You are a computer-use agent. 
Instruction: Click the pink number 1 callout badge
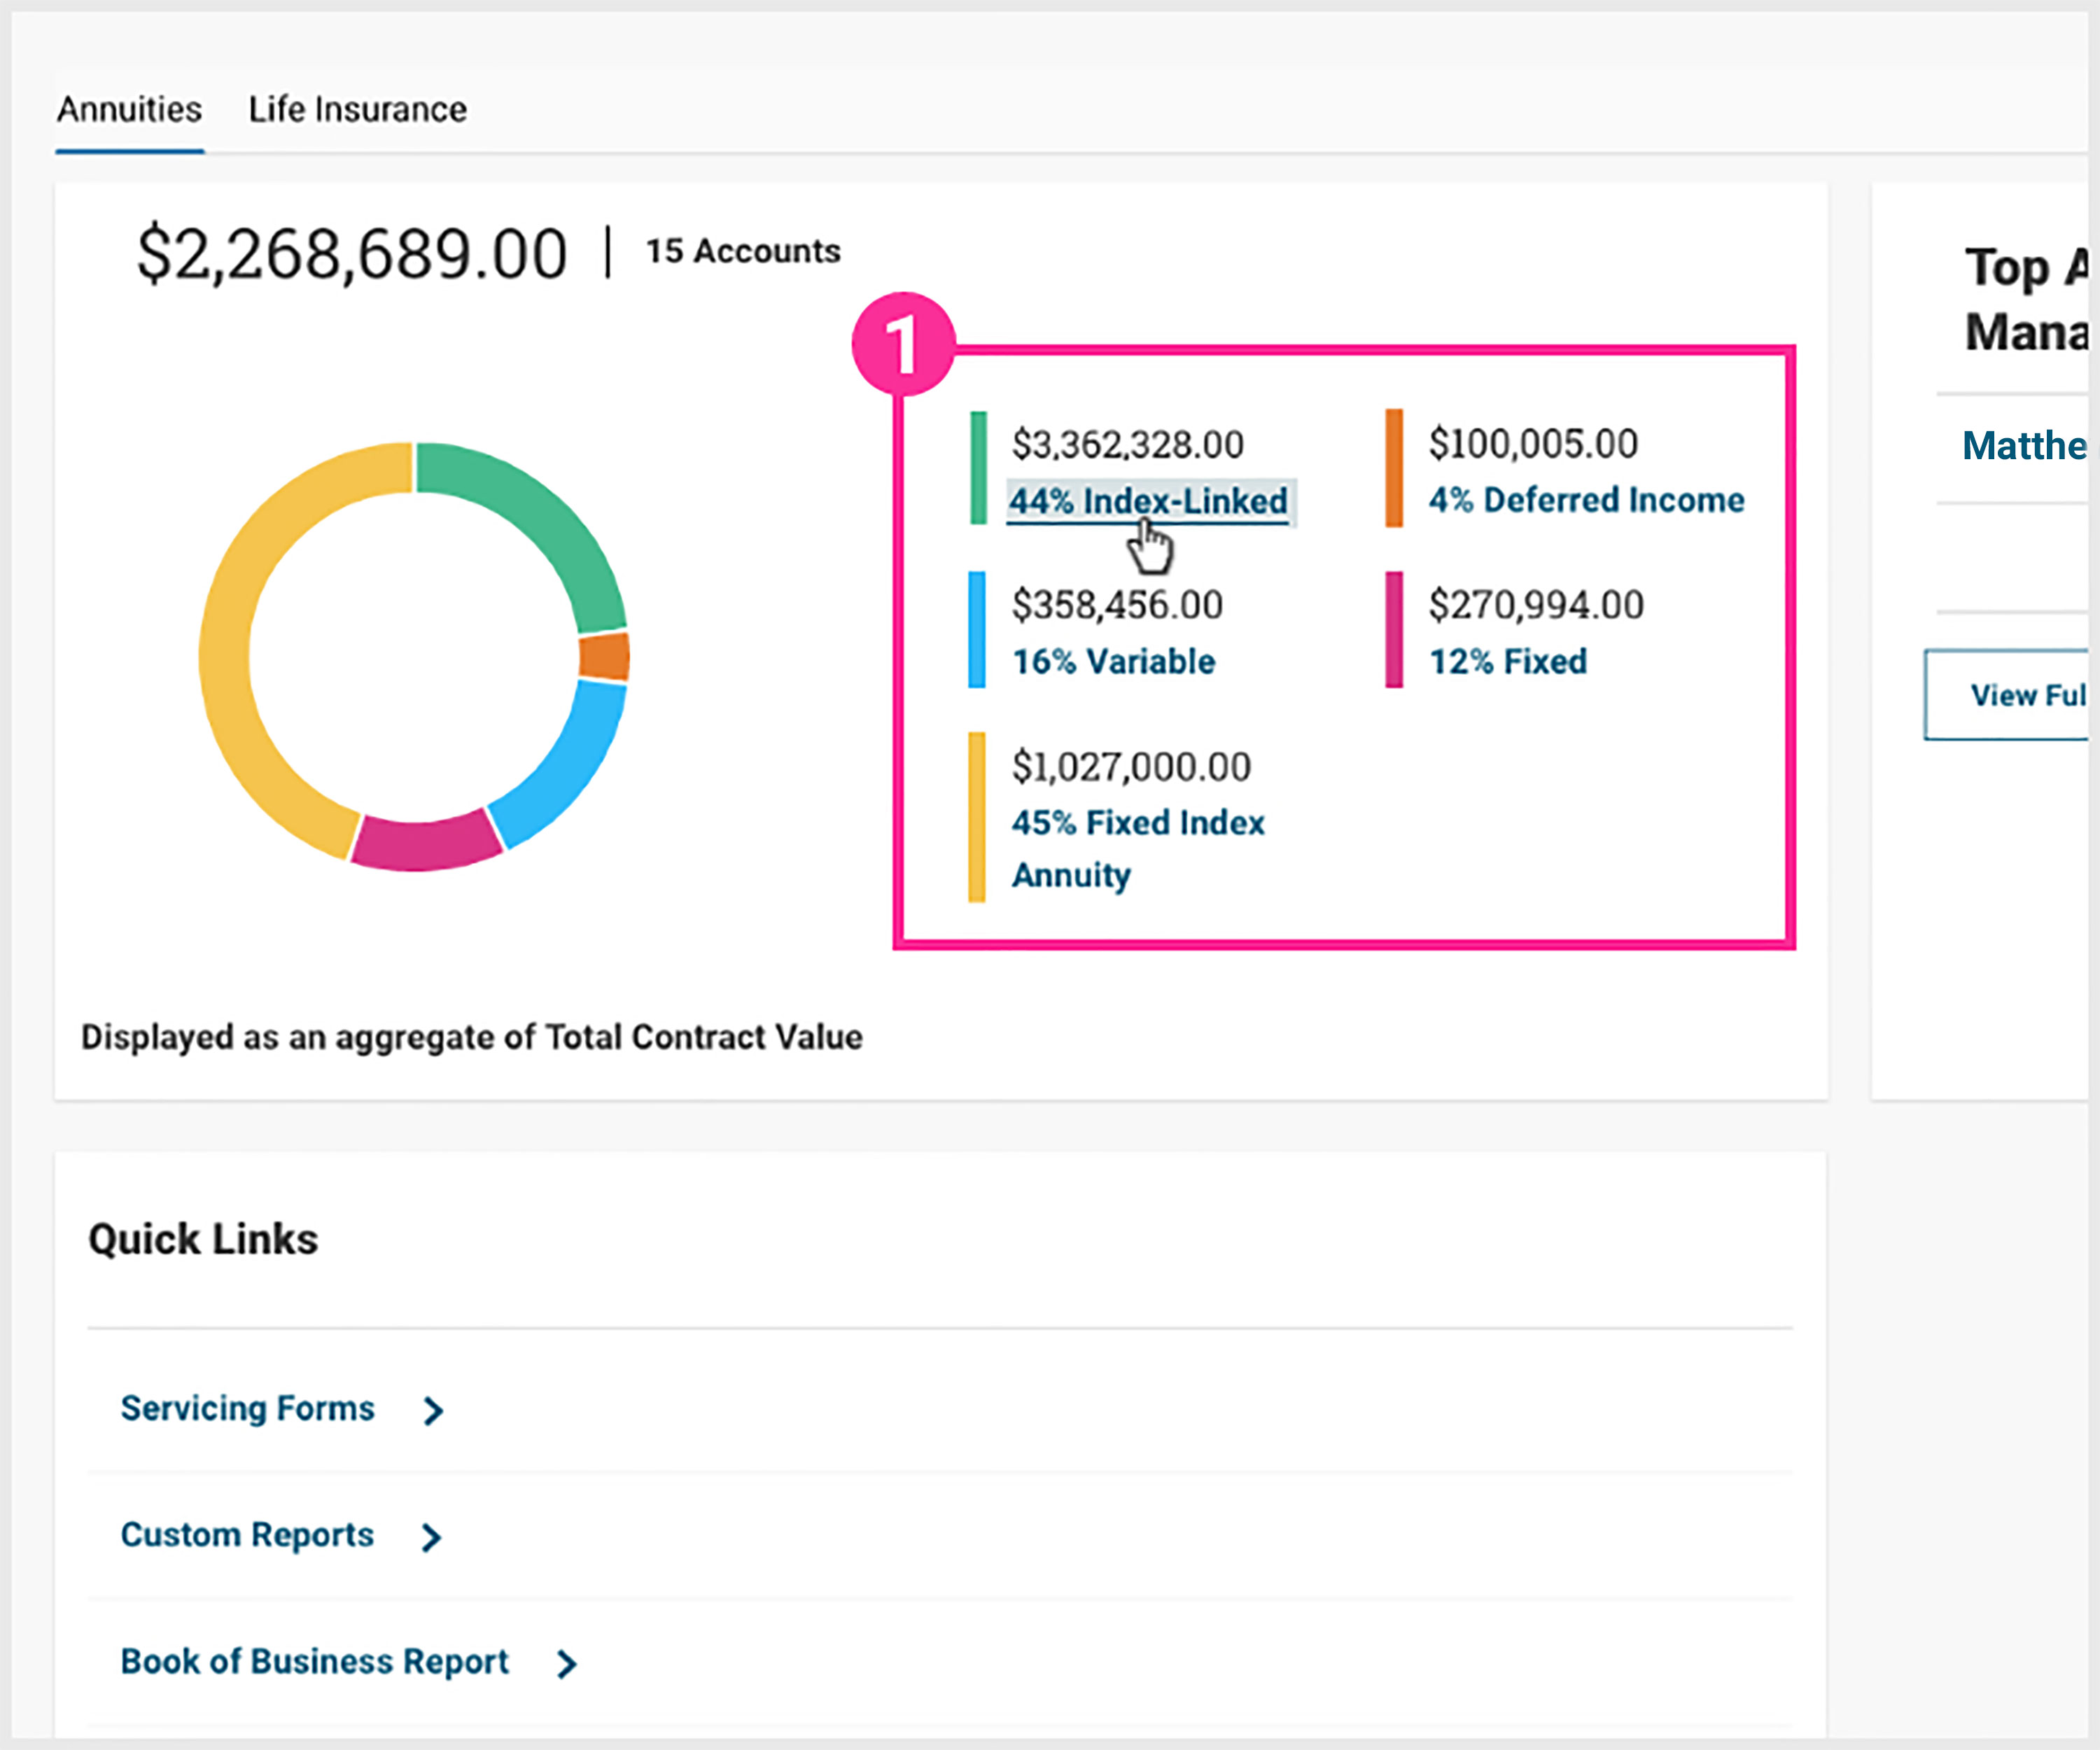903,344
